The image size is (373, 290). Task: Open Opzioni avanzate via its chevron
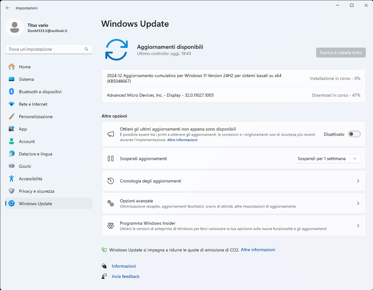(358, 203)
